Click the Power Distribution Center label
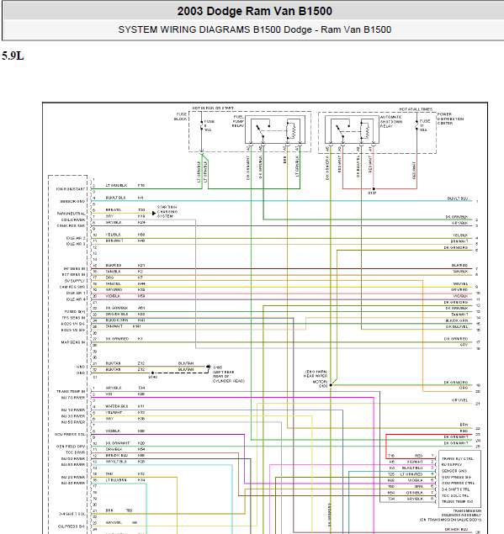Viewport: 504px width, 534px height. point(450,119)
